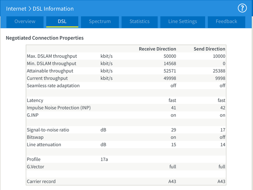Click the Internet breadcrumb link

pos(16,9)
